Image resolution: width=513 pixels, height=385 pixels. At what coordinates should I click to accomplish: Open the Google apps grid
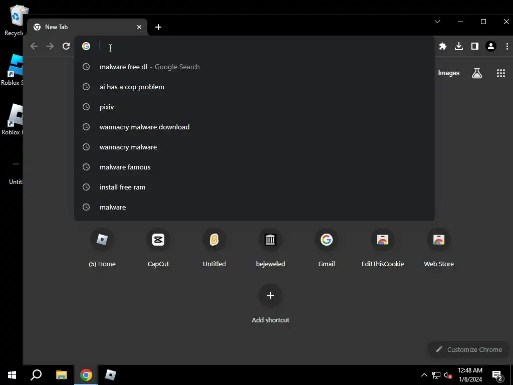(x=501, y=73)
